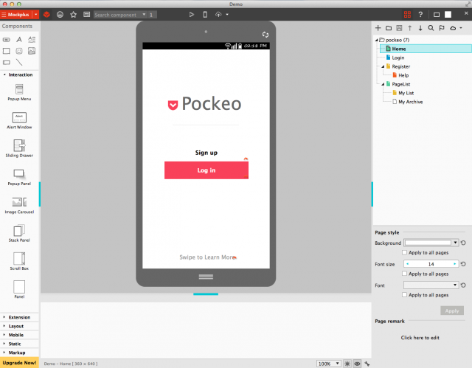Viewport: 472px width, 368px height.
Task: Click the Upgrade Now! button
Action: (x=19, y=364)
